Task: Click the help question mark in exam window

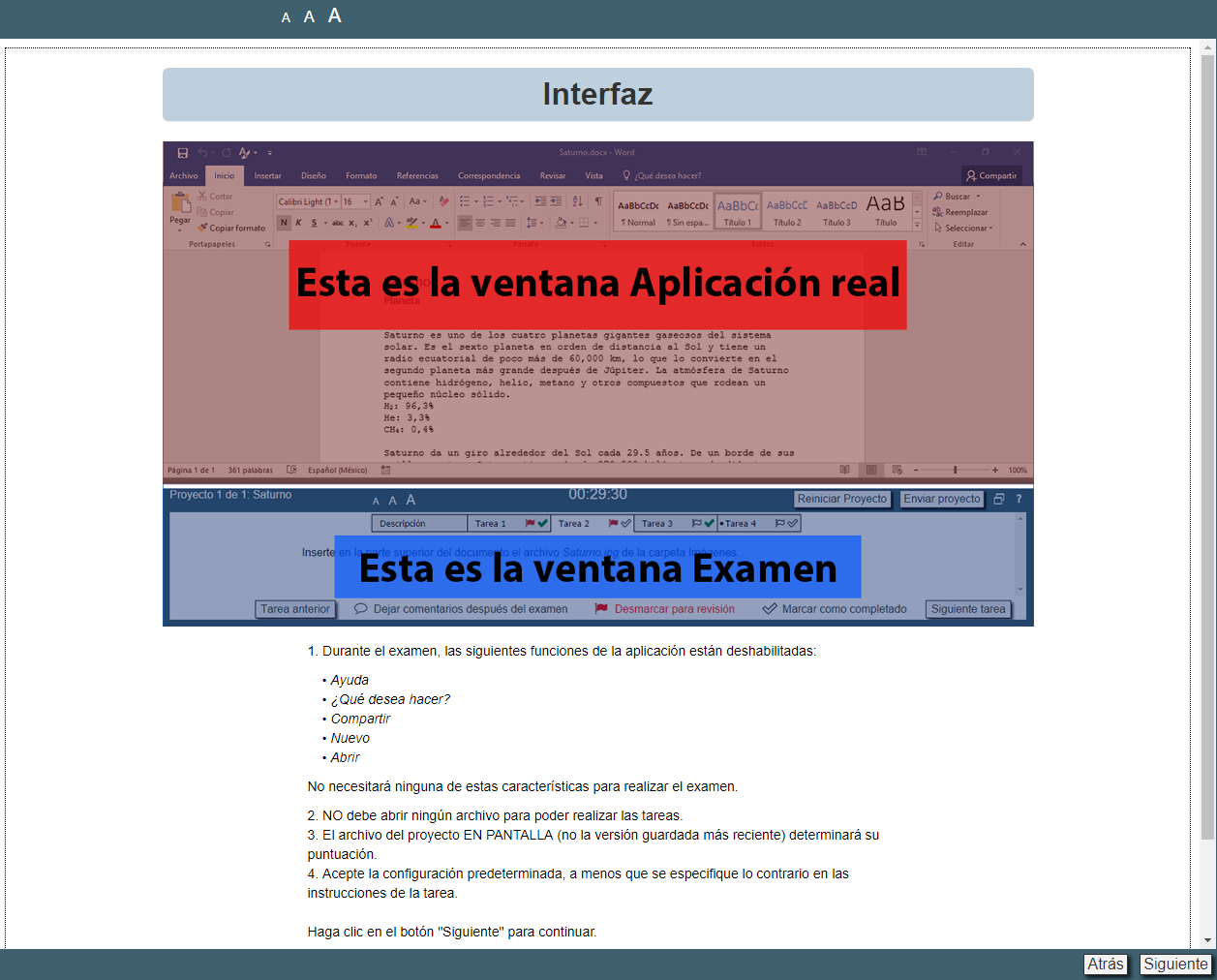Action: pos(1019,500)
